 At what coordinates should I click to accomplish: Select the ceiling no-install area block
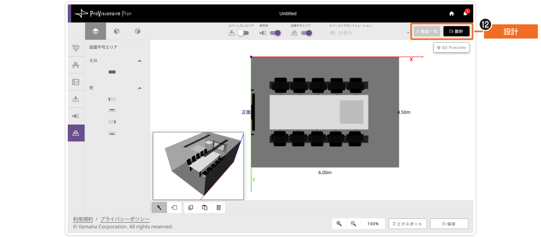[112, 72]
